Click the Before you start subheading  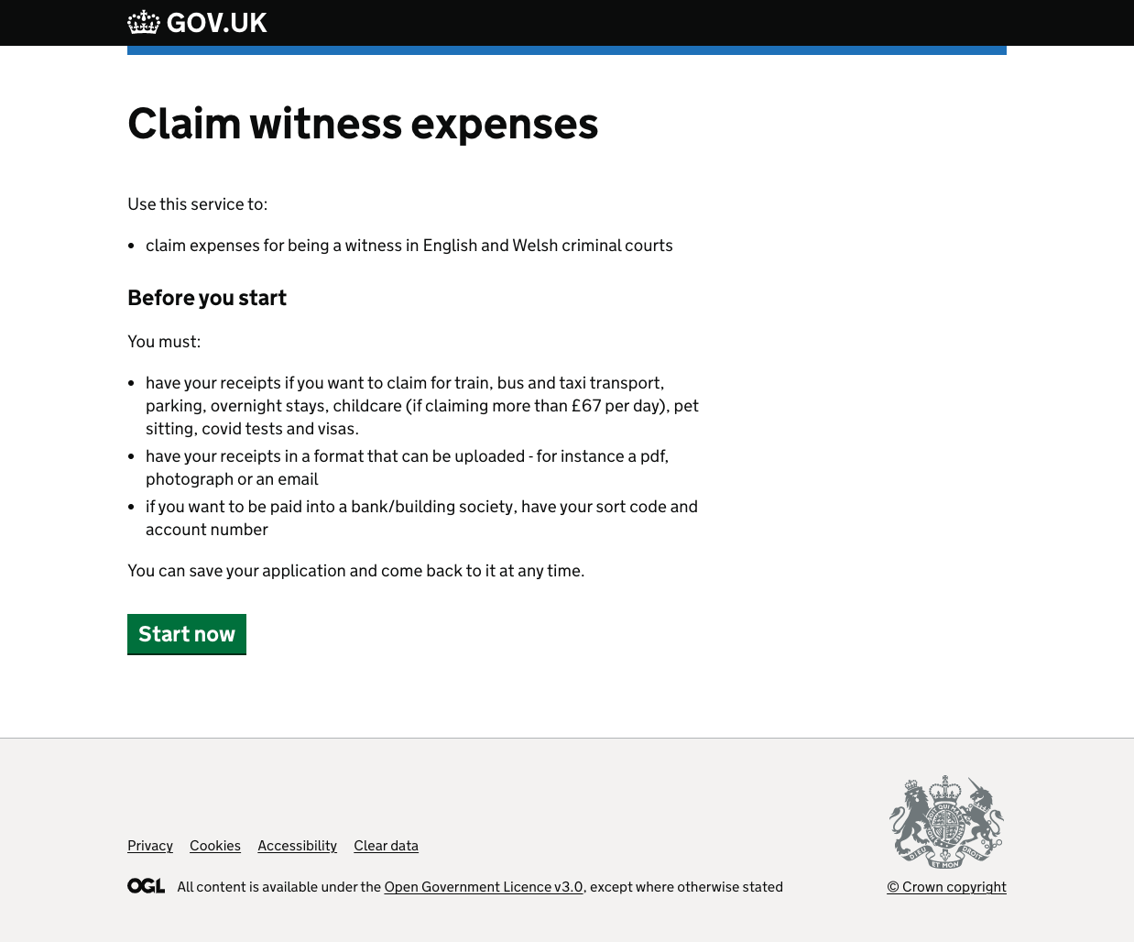207,298
